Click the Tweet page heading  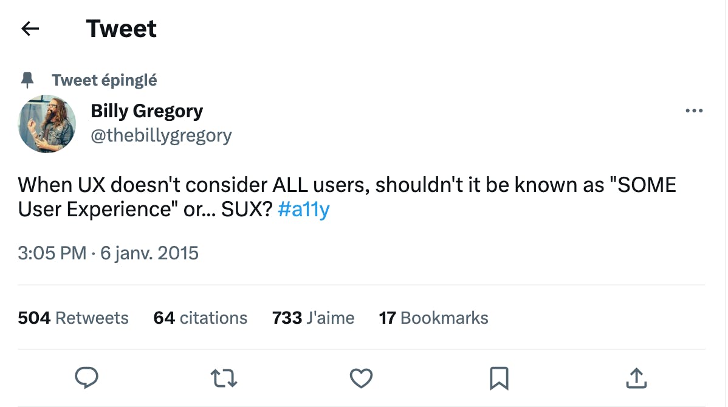click(x=122, y=29)
